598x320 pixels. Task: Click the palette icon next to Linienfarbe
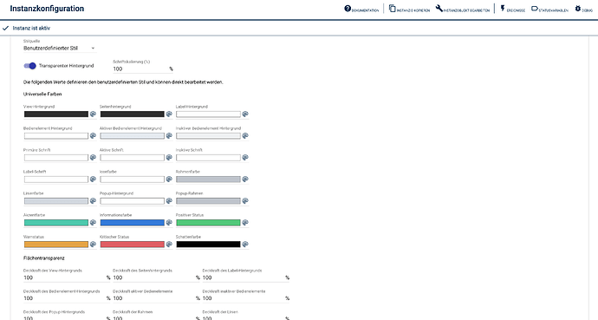[x=93, y=201]
